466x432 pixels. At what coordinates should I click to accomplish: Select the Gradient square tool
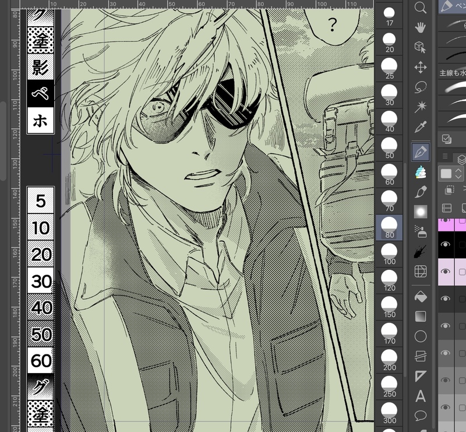pyautogui.click(x=421, y=317)
